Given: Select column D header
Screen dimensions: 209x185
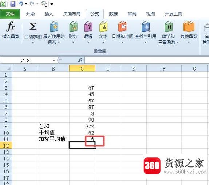Looking at the screenshot, I should coord(108,69).
